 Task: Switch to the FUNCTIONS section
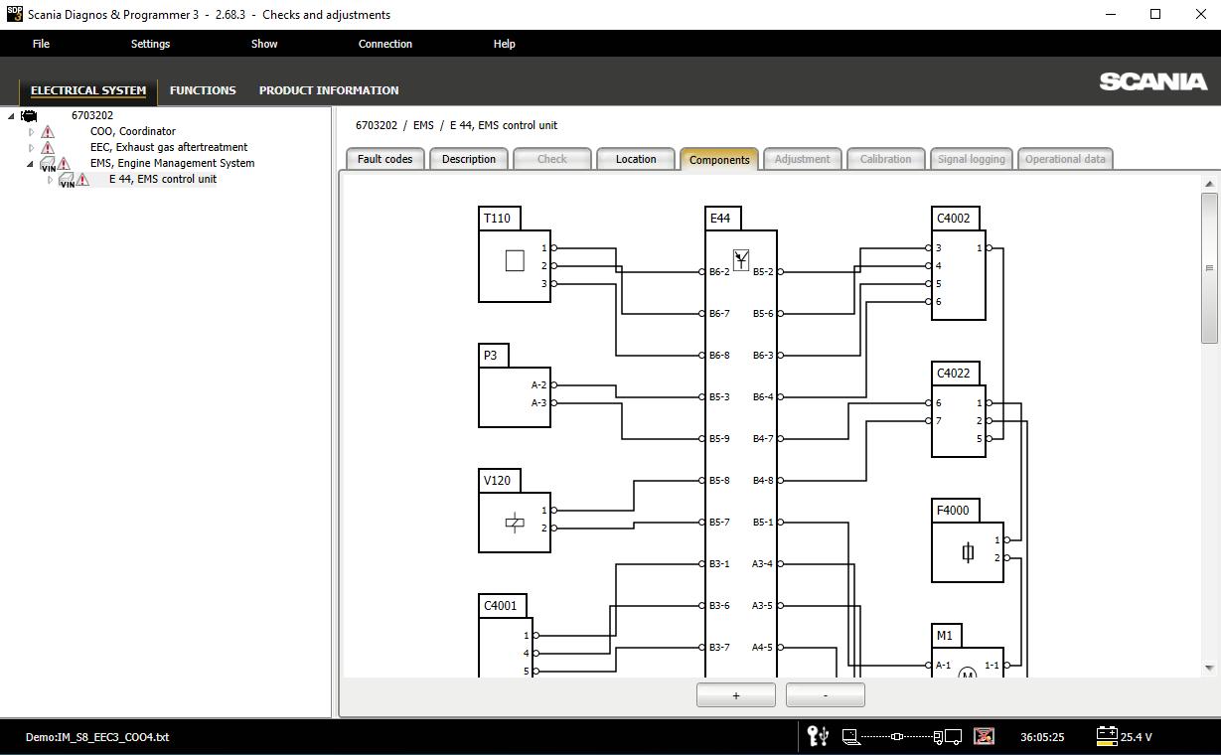(x=203, y=90)
